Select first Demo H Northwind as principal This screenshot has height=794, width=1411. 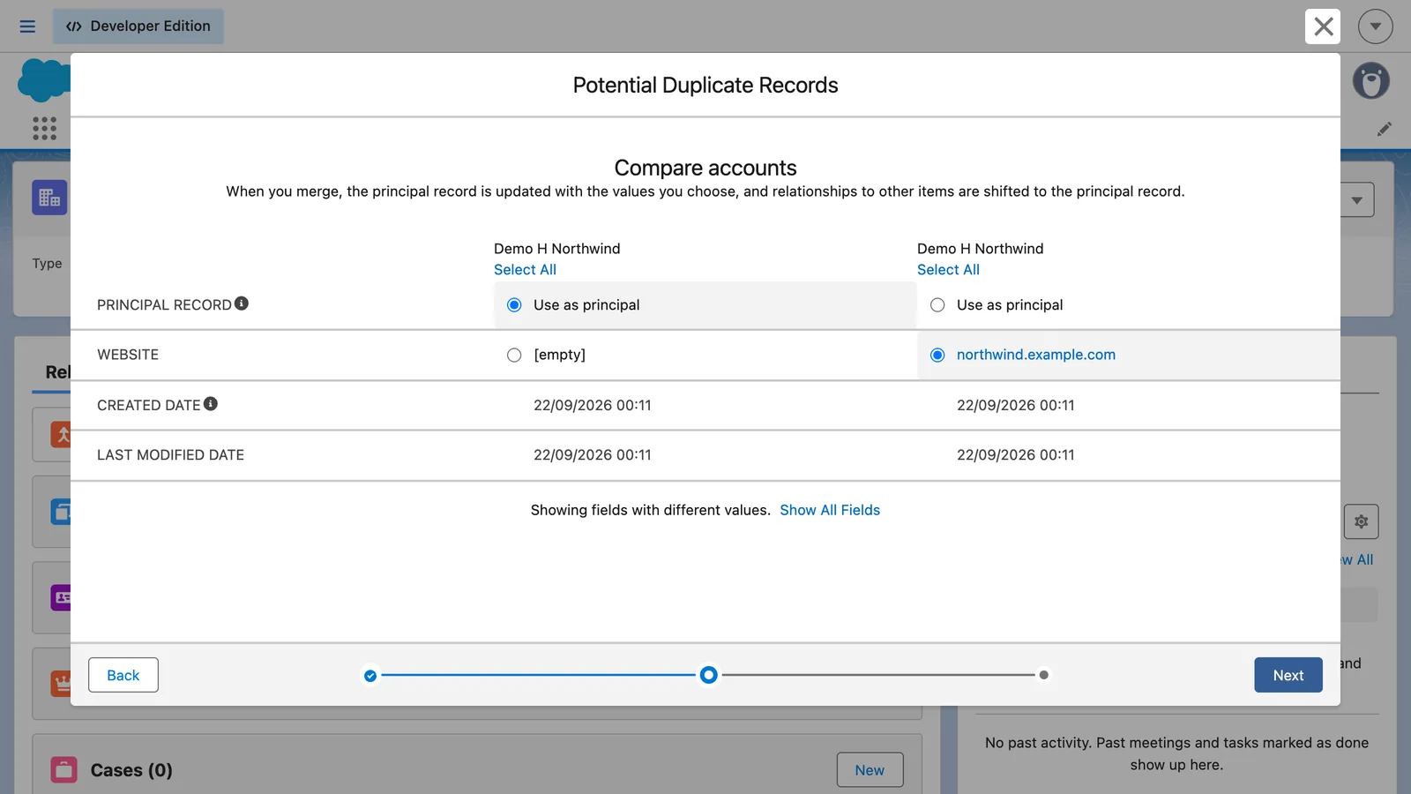(x=514, y=305)
